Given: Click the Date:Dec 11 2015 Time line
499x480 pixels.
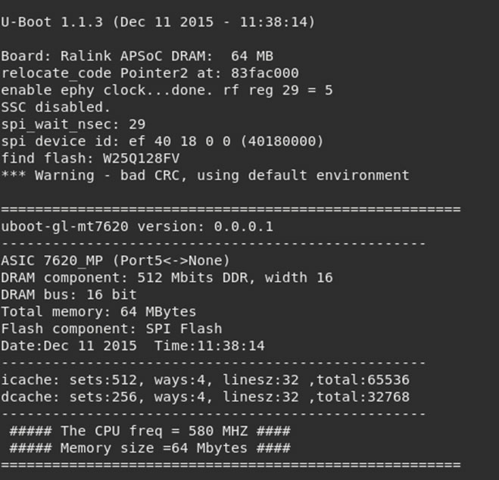Looking at the screenshot, I should (133, 346).
